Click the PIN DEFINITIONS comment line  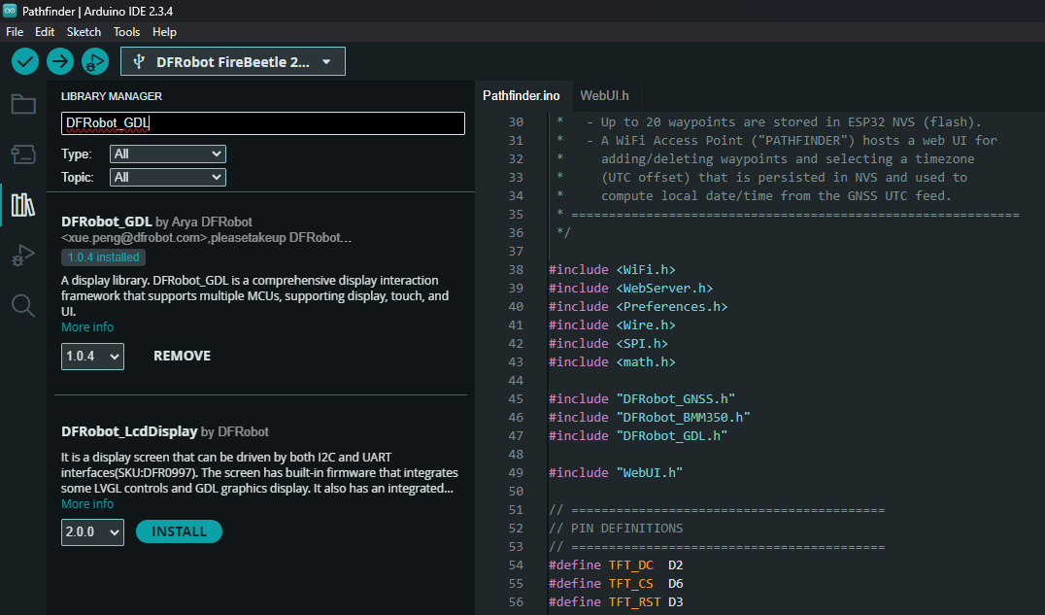pyautogui.click(x=616, y=529)
